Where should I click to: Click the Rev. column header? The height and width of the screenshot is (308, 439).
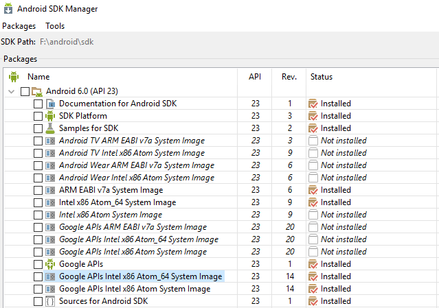pos(289,77)
